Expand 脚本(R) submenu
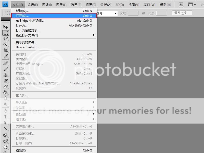204x153 pixels. pos(94,119)
